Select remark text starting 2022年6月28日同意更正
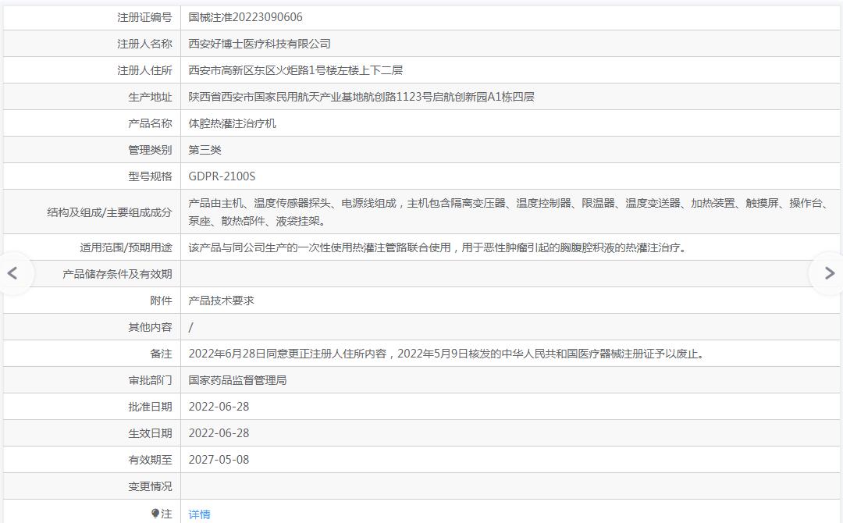Screen dimensions: 843x523 [x=447, y=354]
